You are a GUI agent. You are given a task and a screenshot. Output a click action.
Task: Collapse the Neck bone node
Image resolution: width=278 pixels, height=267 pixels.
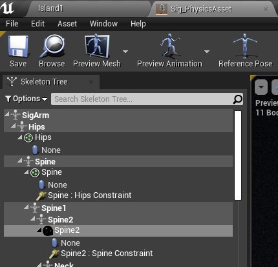click(39, 264)
